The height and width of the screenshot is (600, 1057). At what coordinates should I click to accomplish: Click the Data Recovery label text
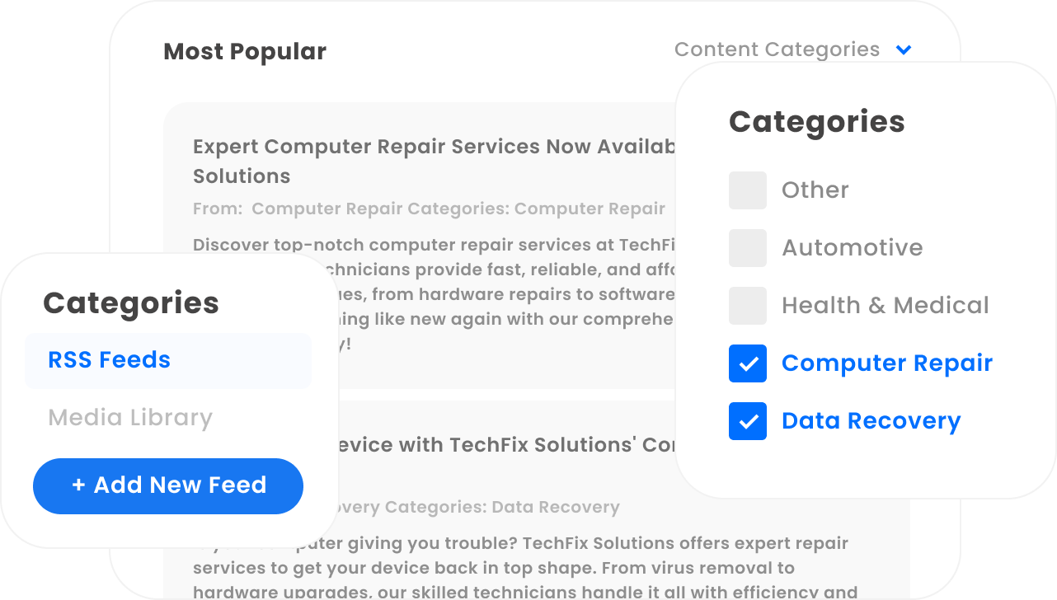point(871,421)
